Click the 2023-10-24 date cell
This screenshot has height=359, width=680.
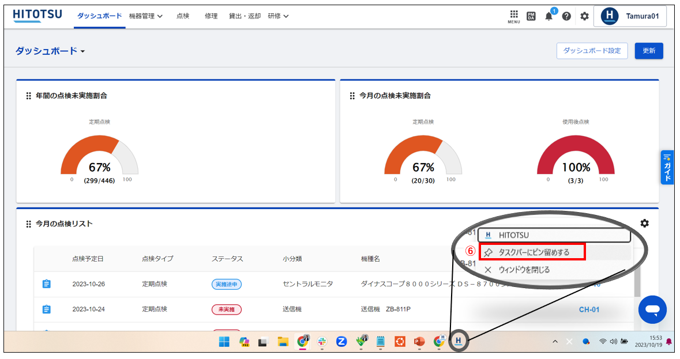[x=88, y=309]
